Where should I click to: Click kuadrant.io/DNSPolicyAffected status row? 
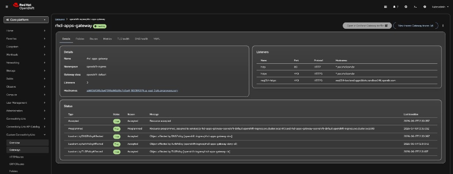pyautogui.click(x=250, y=136)
